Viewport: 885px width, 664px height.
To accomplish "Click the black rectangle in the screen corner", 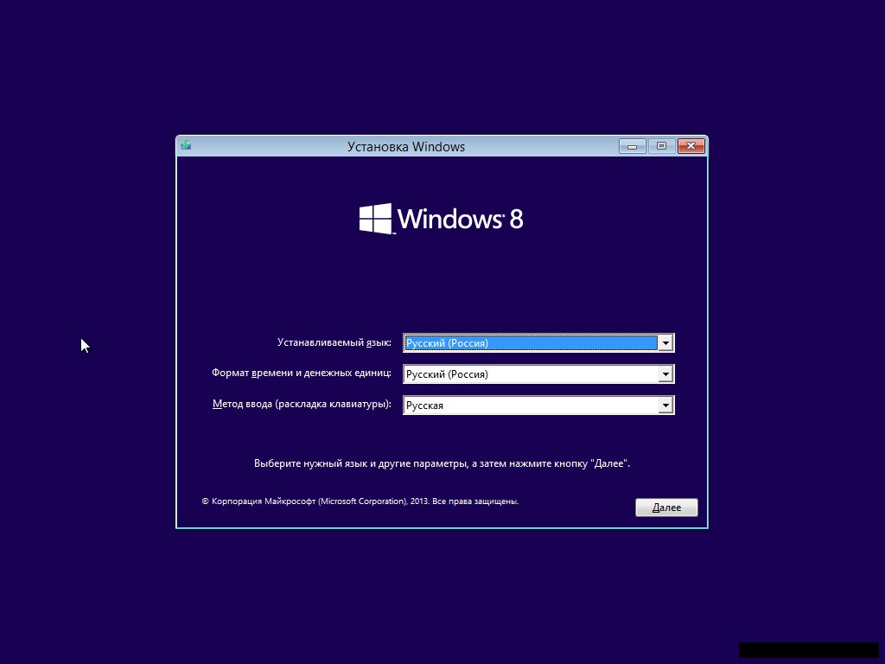I will (x=808, y=649).
